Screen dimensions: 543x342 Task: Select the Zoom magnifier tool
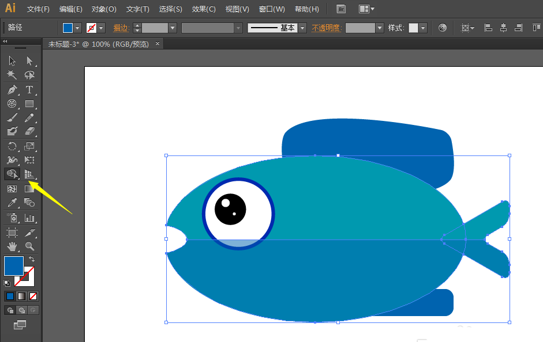coord(29,246)
